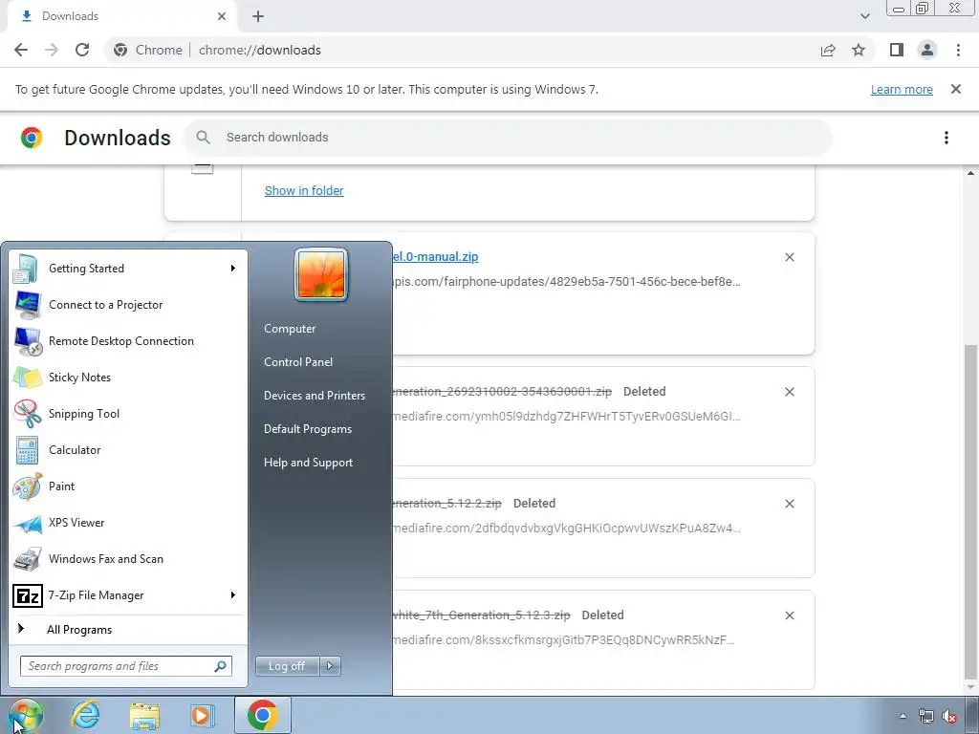Screen dimensions: 979x734
Task: Open Control Panel
Action: [298, 362]
